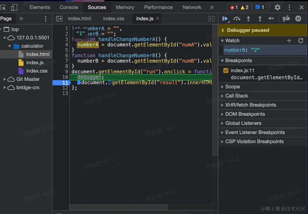Collapse the Watch section

222,41
